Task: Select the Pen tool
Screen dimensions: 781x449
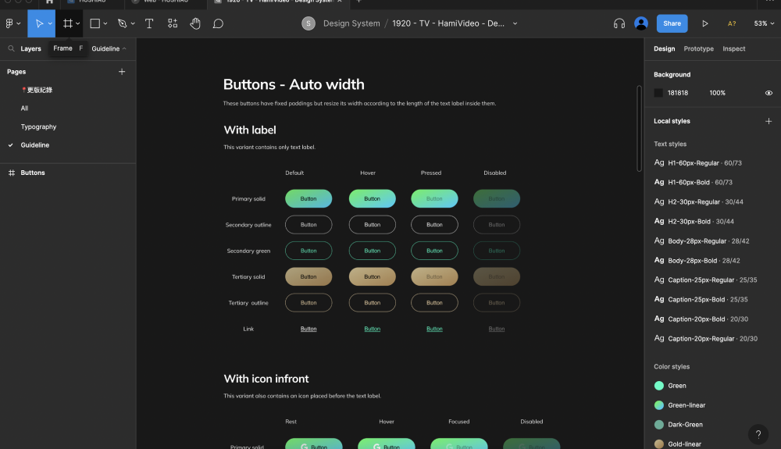Action: coord(122,23)
